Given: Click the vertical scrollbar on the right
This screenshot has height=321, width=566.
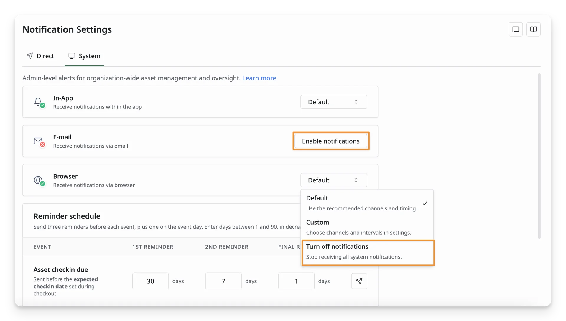Looking at the screenshot, I should click(x=539, y=156).
